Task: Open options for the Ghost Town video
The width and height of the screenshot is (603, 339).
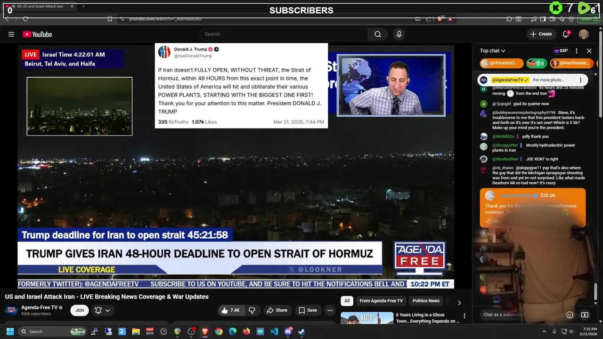Action: pyautogui.click(x=464, y=316)
